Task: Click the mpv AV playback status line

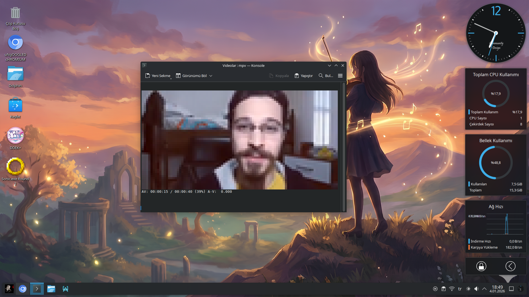Action: coord(187,192)
